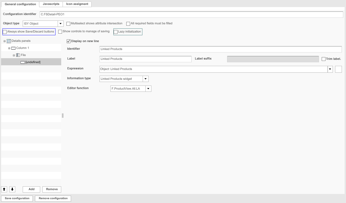
Task: Click the small button beside Expression dropdown
Action: click(338, 69)
